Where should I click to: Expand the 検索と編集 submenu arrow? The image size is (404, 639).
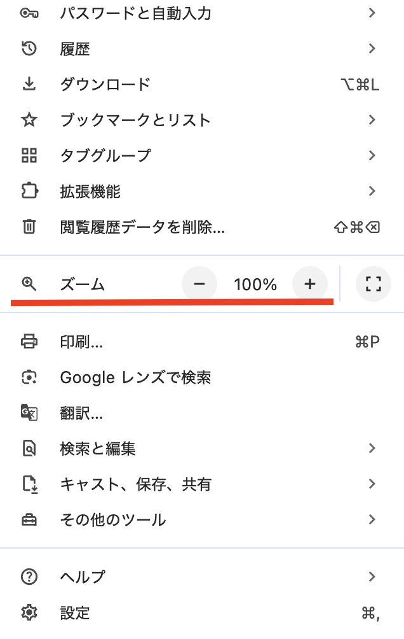pyautogui.click(x=372, y=448)
